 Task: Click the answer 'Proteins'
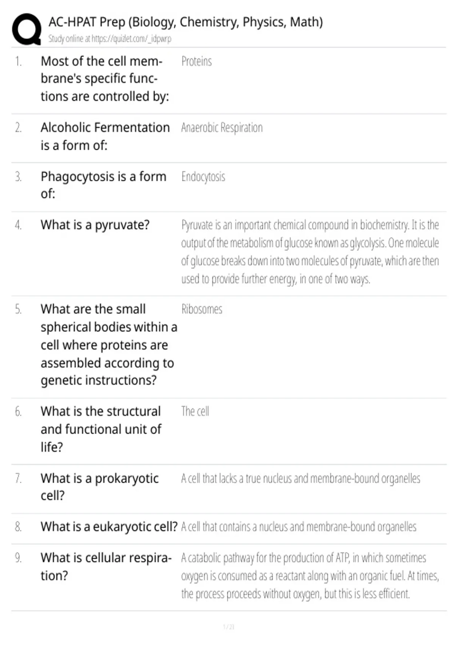pos(197,61)
